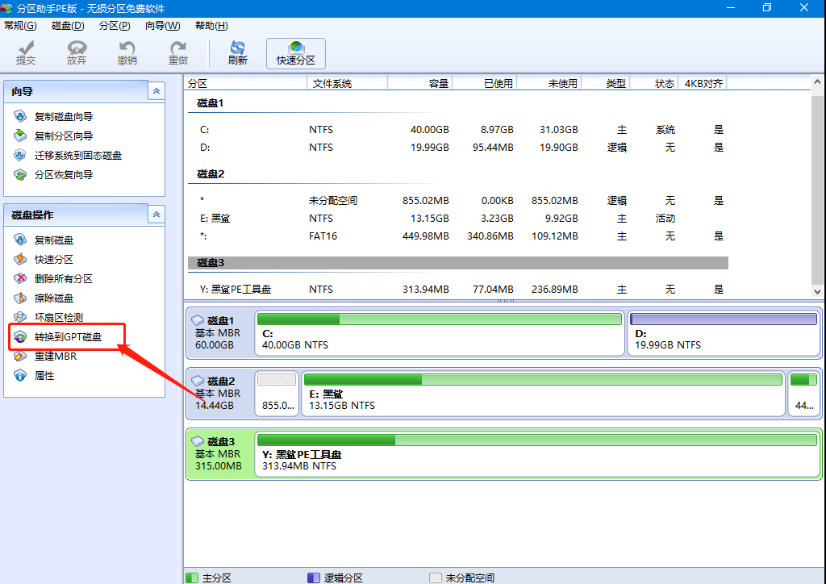Click the 坏扇区检测 icon
Image resolution: width=826 pixels, height=584 pixels.
point(20,317)
